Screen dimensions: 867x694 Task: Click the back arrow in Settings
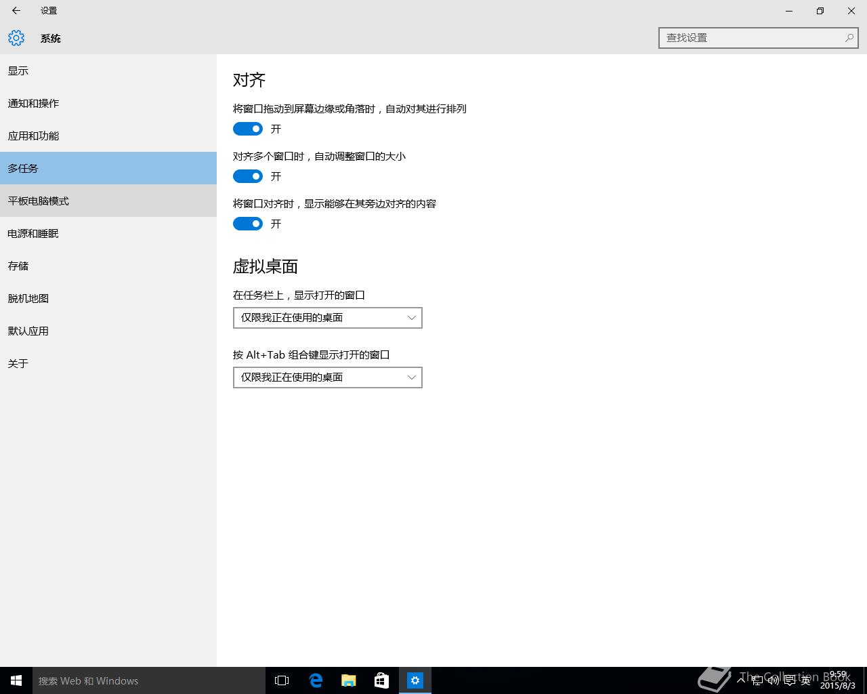click(16, 11)
